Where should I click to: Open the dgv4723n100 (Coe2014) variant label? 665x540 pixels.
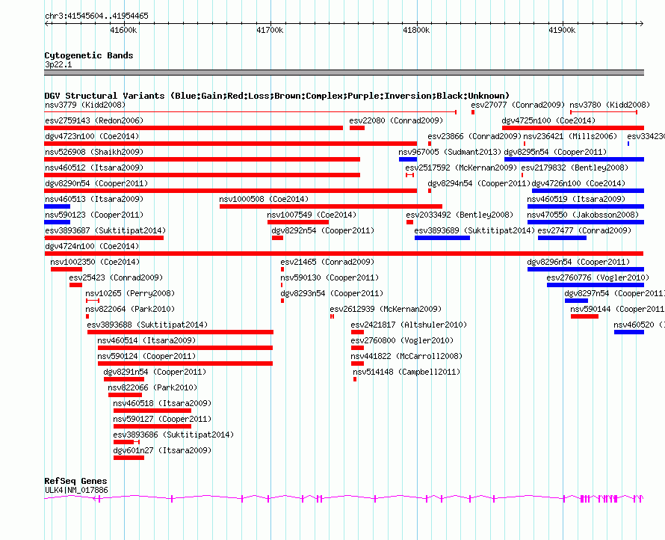[92, 136]
